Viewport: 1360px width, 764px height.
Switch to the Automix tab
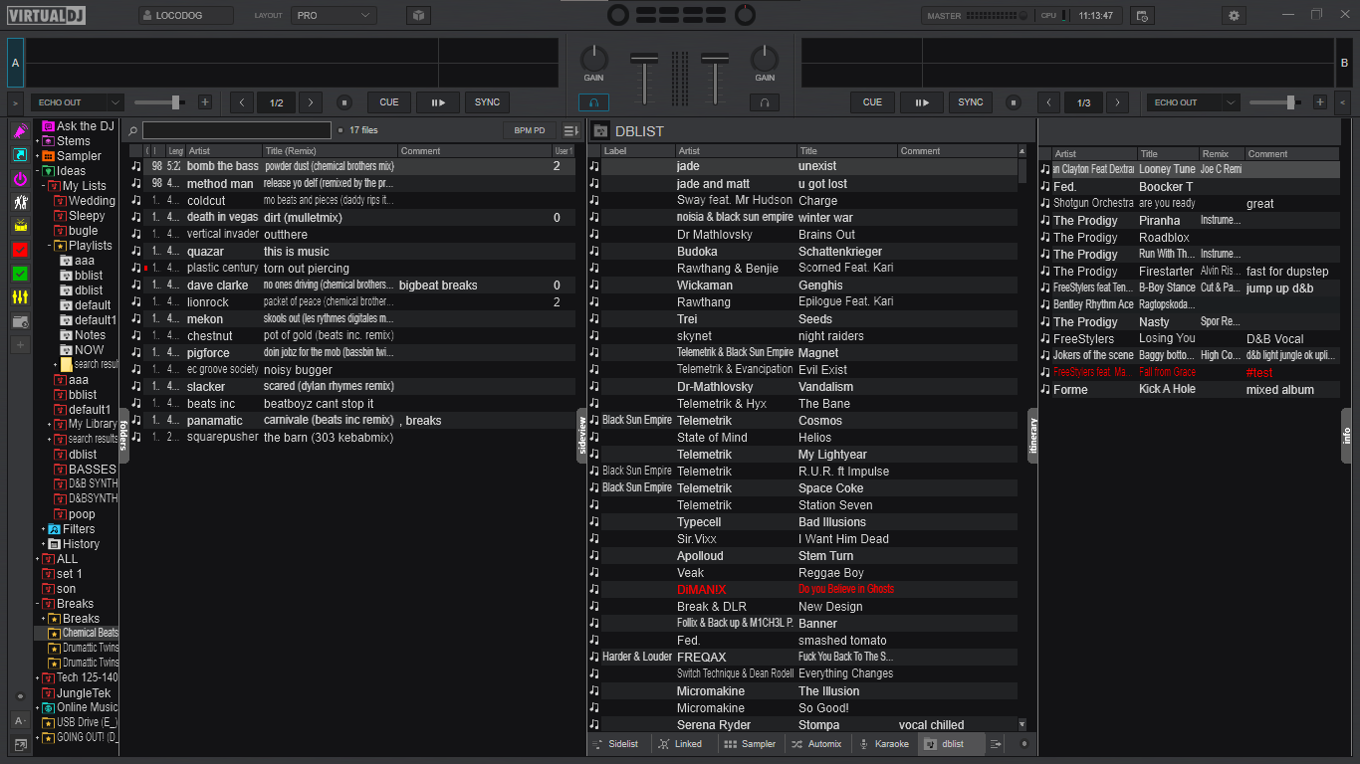[817, 744]
